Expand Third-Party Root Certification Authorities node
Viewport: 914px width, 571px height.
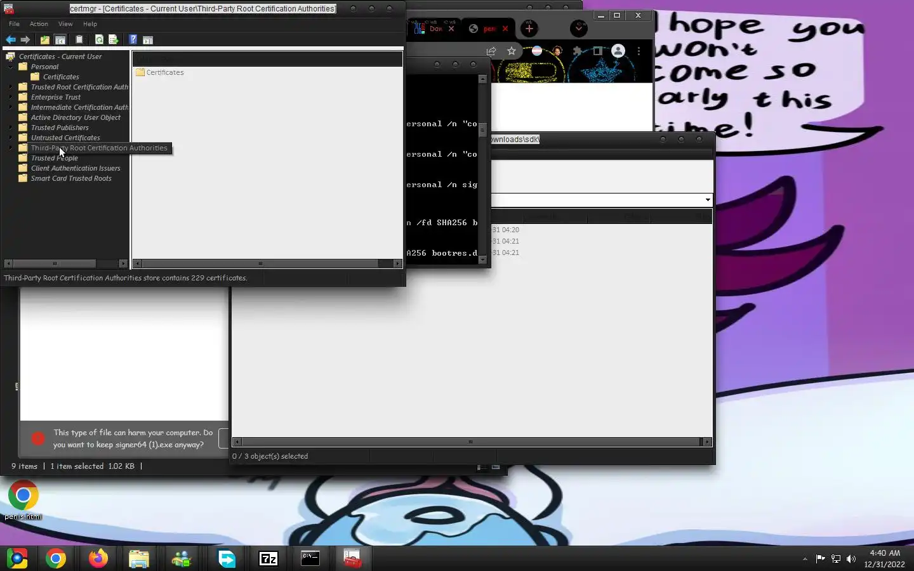11,148
